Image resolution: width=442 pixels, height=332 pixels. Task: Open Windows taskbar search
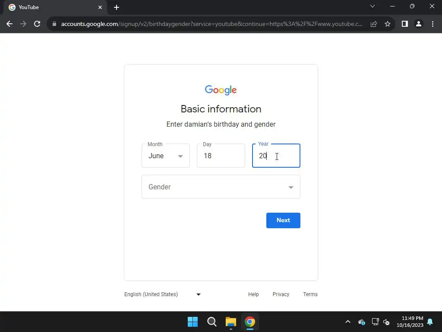(212, 322)
